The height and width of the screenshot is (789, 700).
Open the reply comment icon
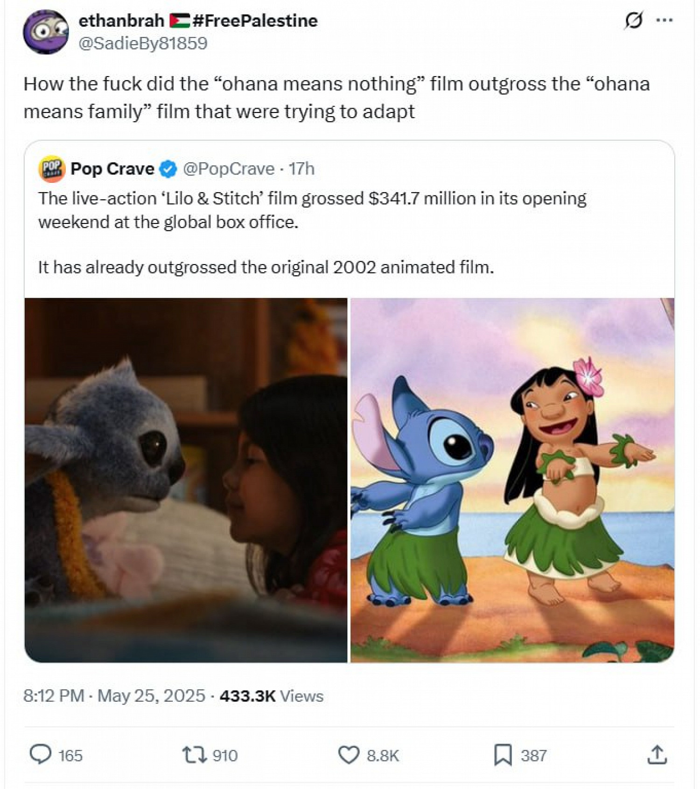(41, 754)
